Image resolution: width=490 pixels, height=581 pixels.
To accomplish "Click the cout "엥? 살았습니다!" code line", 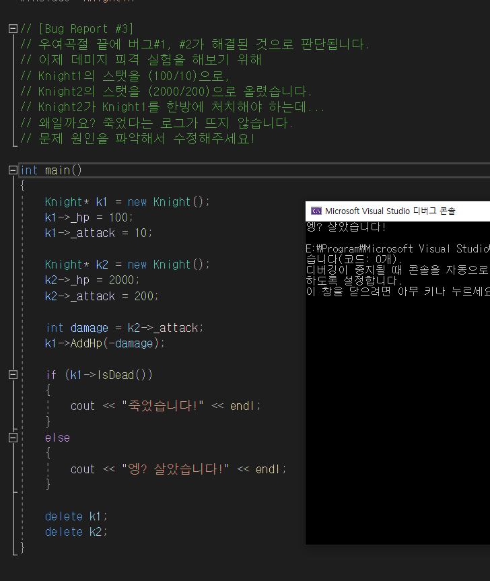I will tap(178, 469).
